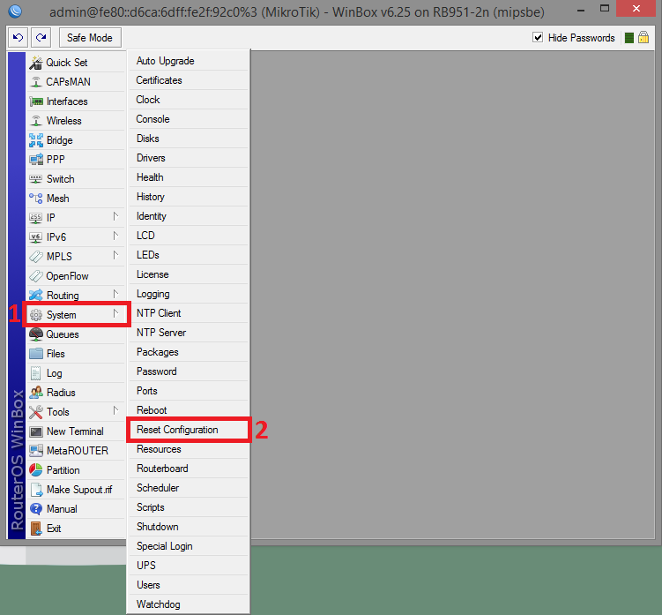The width and height of the screenshot is (662, 615).
Task: Click the Redo arrow icon
Action: (41, 38)
